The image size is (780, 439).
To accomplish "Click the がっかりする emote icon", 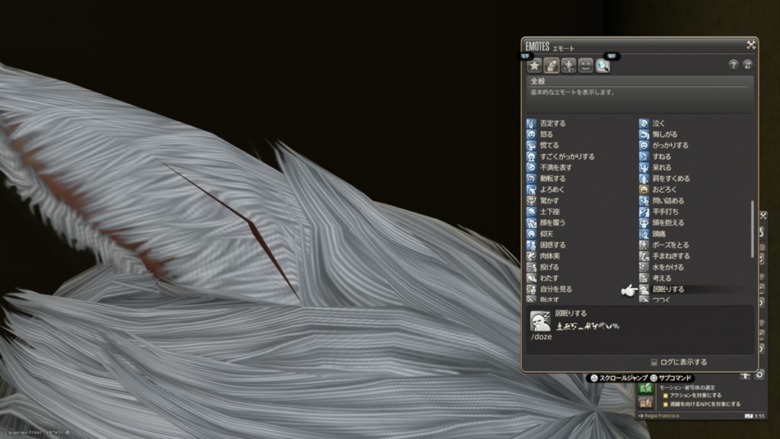I will click(644, 146).
